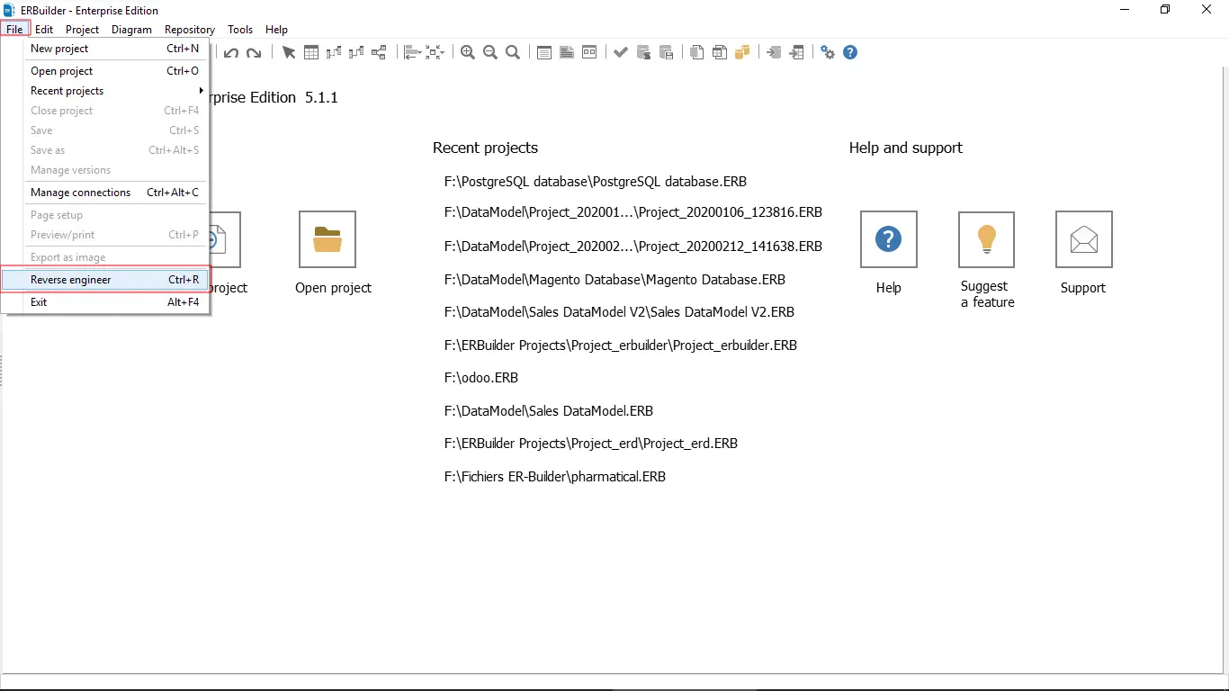Open the Project menu
This screenshot has width=1229, height=691.
tap(83, 30)
